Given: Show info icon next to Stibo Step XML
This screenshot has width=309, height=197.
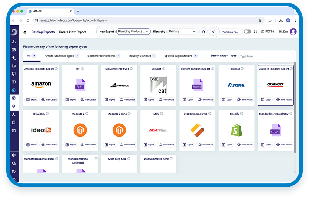Looking at the screenshot, I should tap(129, 159).
